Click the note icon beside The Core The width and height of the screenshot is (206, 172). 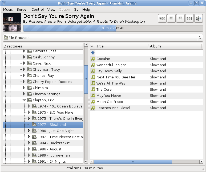click(x=93, y=89)
